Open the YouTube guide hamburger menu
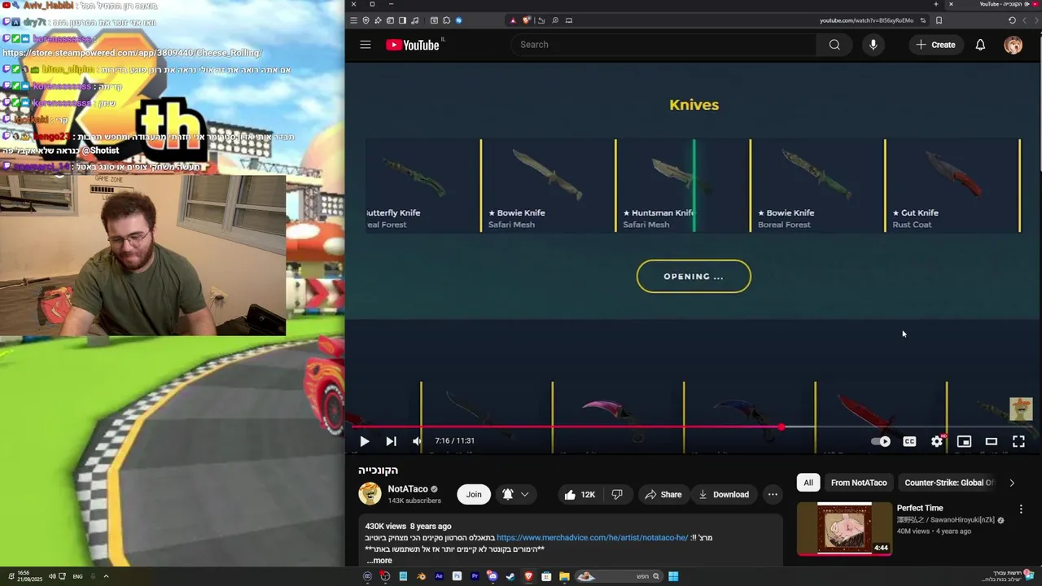 coord(365,45)
